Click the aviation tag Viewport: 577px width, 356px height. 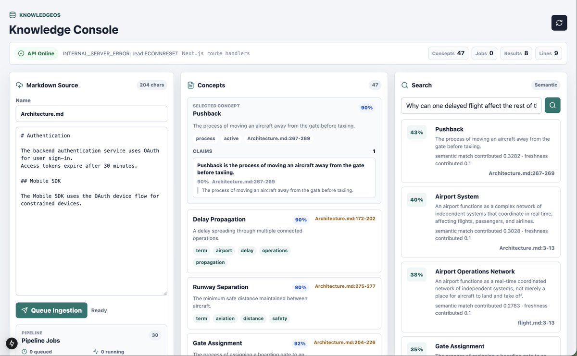click(225, 318)
